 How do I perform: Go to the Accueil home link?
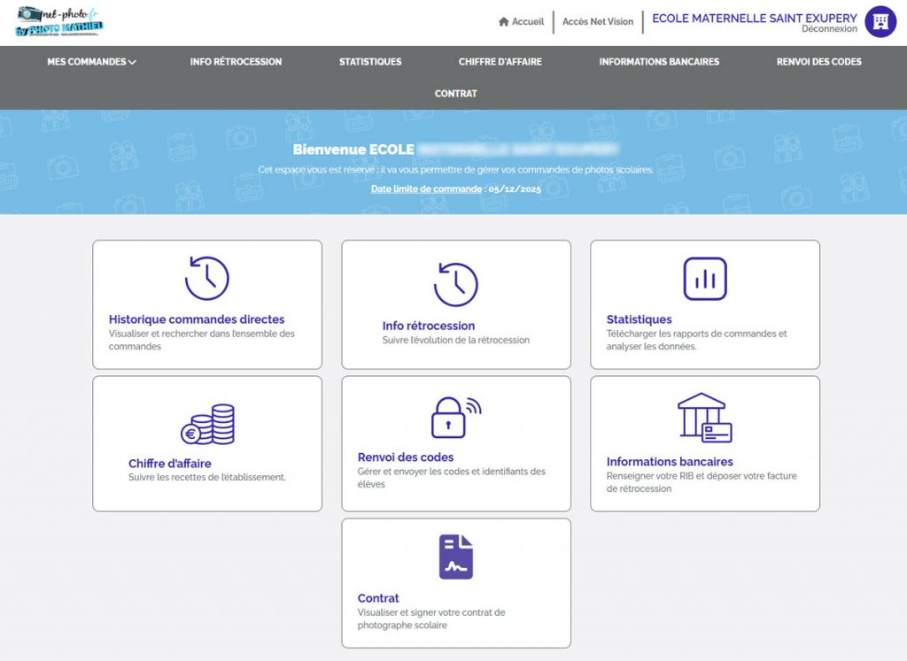(521, 21)
